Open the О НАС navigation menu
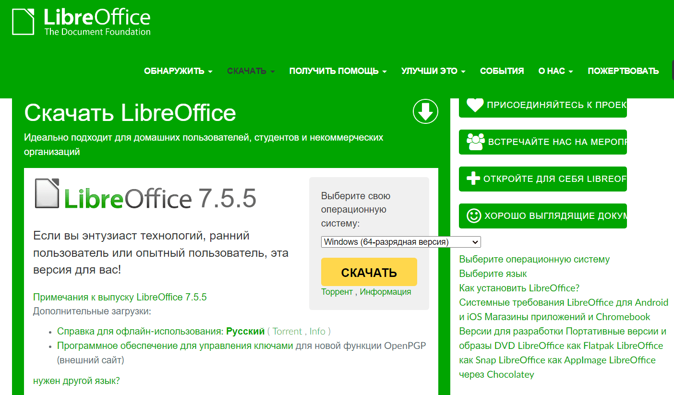Screen dimensions: 674x395 point(555,71)
